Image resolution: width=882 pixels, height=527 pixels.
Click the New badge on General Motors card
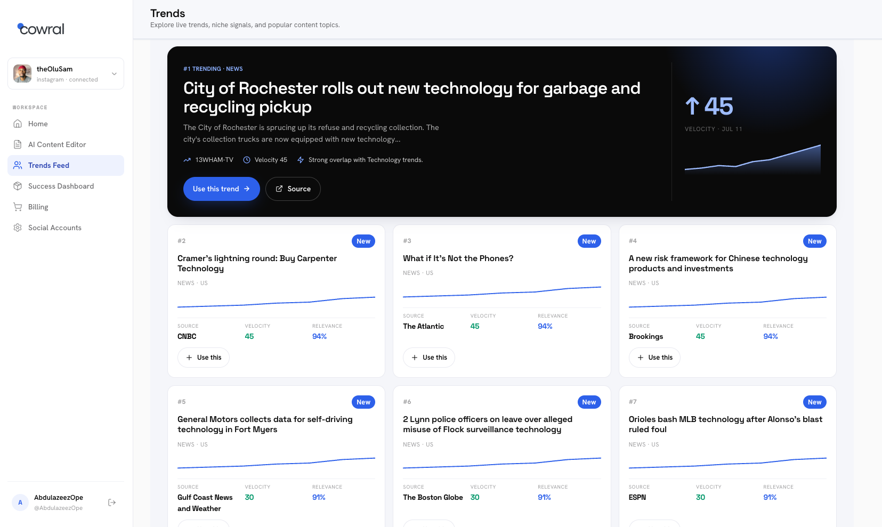[363, 402]
